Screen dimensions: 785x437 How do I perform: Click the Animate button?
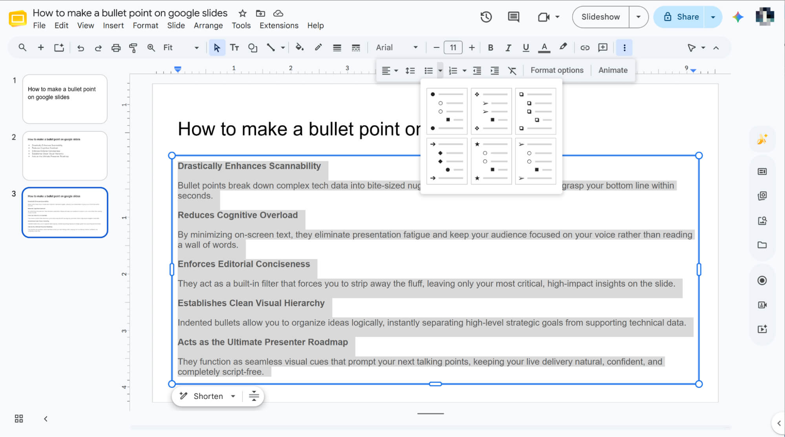click(x=613, y=70)
